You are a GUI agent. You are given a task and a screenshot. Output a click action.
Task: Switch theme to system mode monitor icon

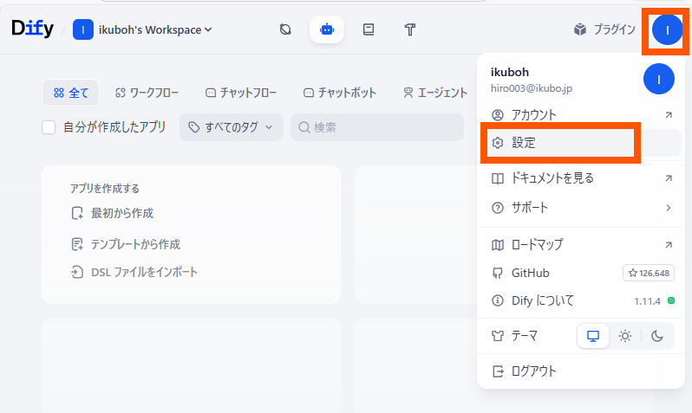coord(593,336)
